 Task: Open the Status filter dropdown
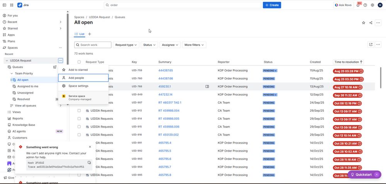click(x=150, y=45)
